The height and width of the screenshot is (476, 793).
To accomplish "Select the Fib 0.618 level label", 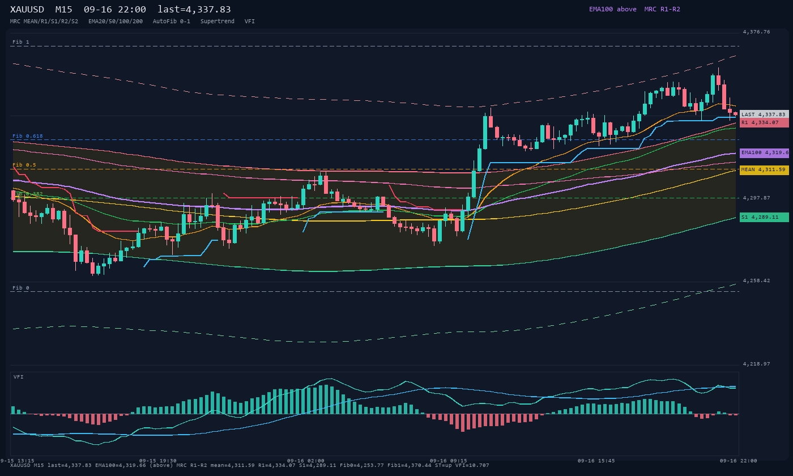I will pos(28,136).
